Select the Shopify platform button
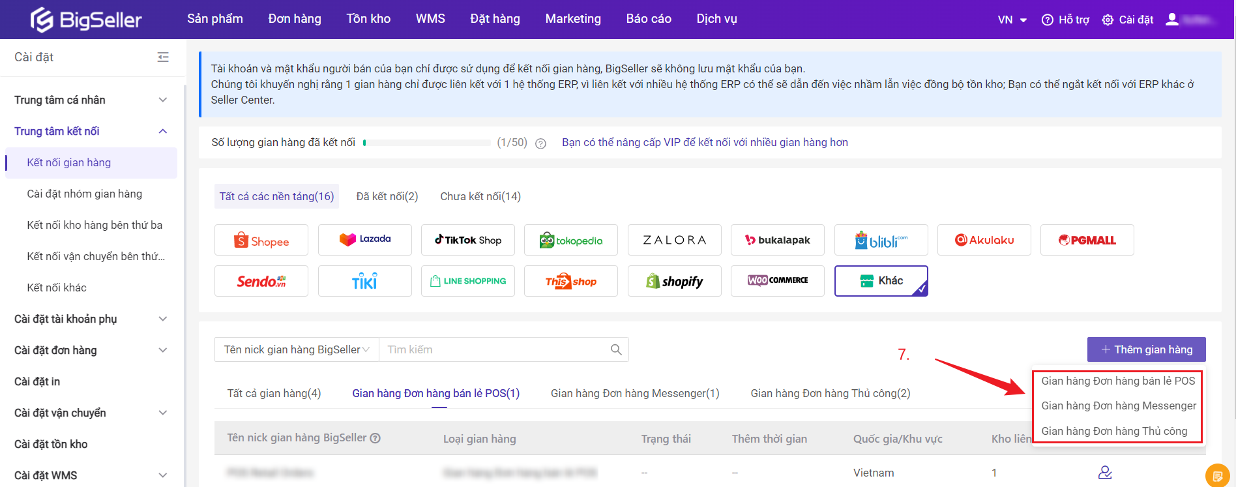 pyautogui.click(x=675, y=281)
